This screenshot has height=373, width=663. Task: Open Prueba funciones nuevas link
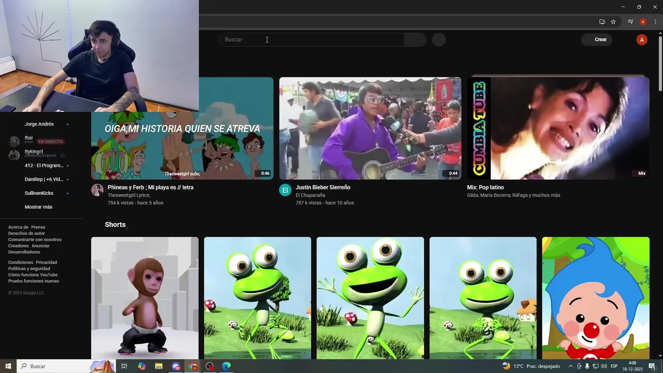pyautogui.click(x=34, y=281)
